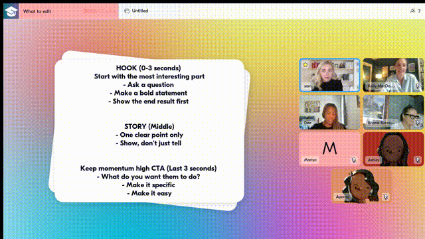Select Dee's video tile

click(329, 112)
